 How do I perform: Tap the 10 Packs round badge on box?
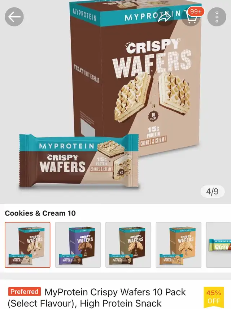[153, 116]
